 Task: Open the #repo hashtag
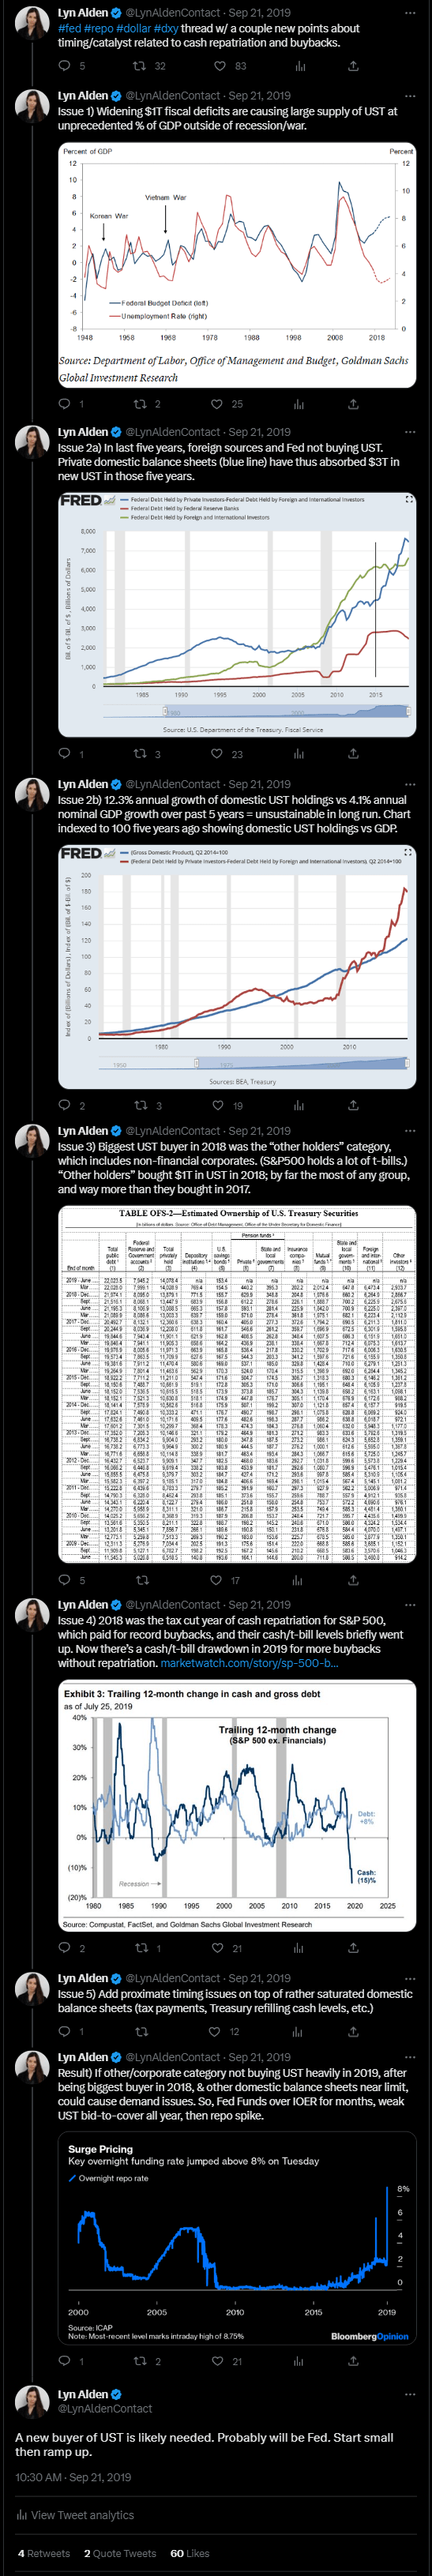click(x=98, y=28)
